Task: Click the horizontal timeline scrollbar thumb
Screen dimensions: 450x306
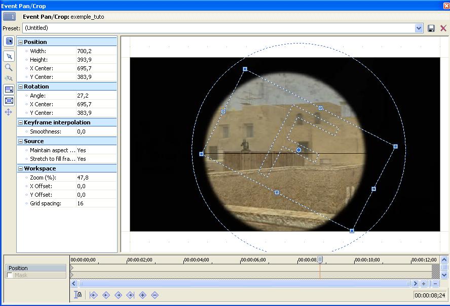Action: point(245,284)
